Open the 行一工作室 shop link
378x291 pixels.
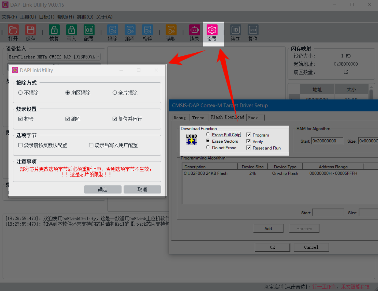(324, 287)
